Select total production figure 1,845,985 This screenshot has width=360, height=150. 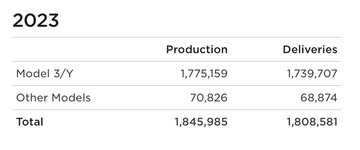coord(201,122)
